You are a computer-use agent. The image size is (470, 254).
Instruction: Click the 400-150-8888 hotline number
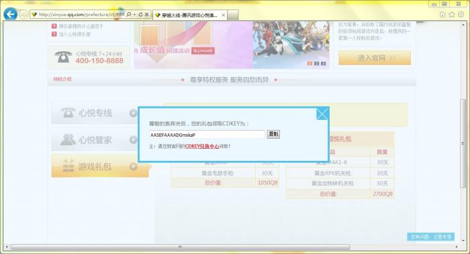click(x=99, y=61)
